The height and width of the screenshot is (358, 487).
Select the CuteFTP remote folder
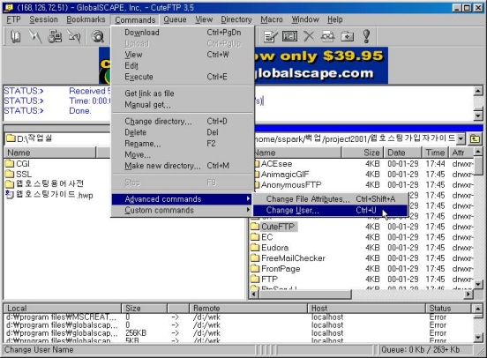273,227
